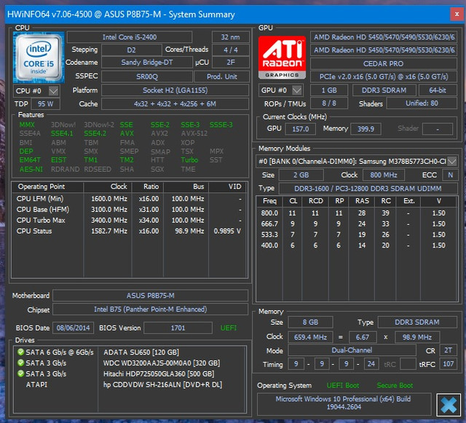Click the Hitachi HDP725050GLA360 drive status icon
The height and width of the screenshot is (423, 466).
click(20, 373)
